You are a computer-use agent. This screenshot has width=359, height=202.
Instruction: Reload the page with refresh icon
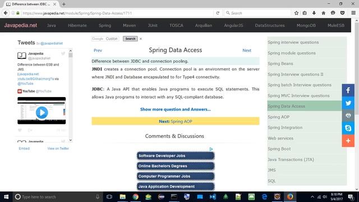coord(218,13)
